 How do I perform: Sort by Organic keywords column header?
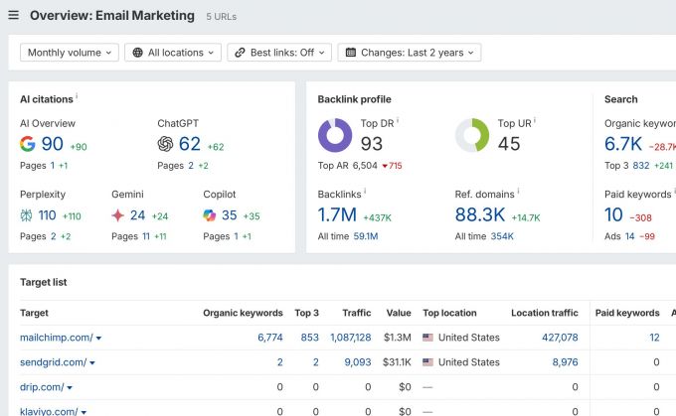click(243, 313)
